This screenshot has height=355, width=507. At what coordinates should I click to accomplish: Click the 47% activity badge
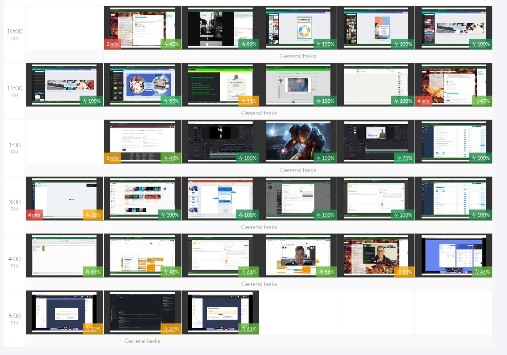point(482,101)
